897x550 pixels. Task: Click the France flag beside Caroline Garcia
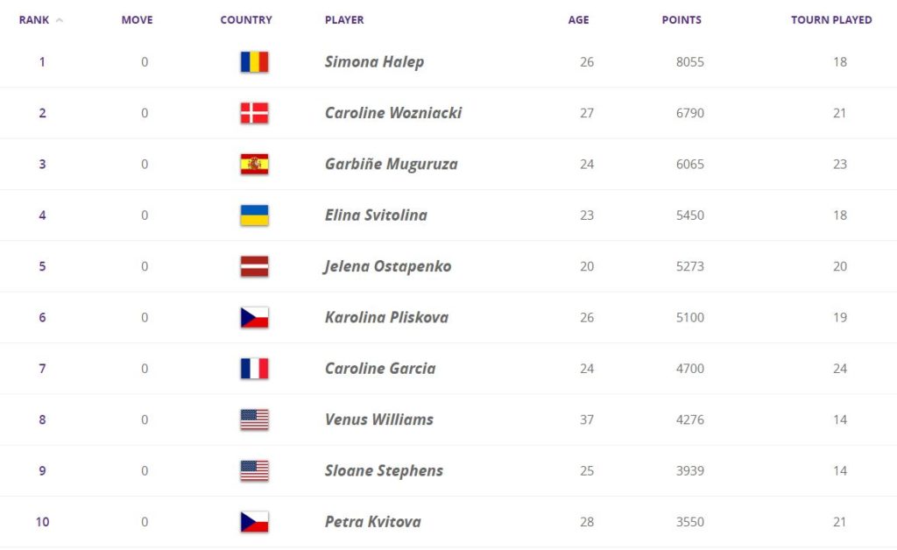tap(255, 369)
